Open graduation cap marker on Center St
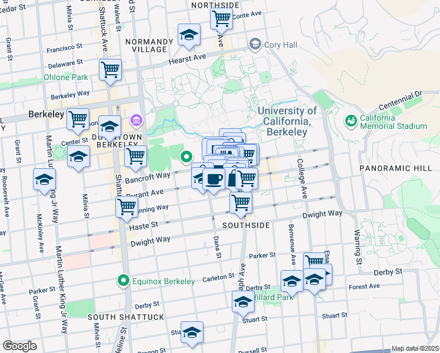Image resolution: width=440 pixels, height=353 pixels. 78,158
